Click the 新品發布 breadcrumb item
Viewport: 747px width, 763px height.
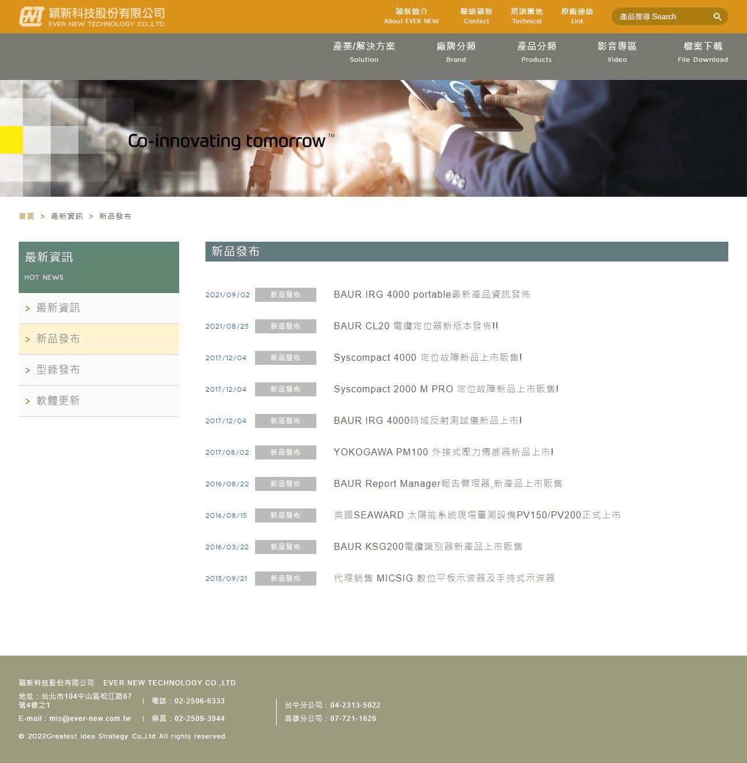coord(115,217)
